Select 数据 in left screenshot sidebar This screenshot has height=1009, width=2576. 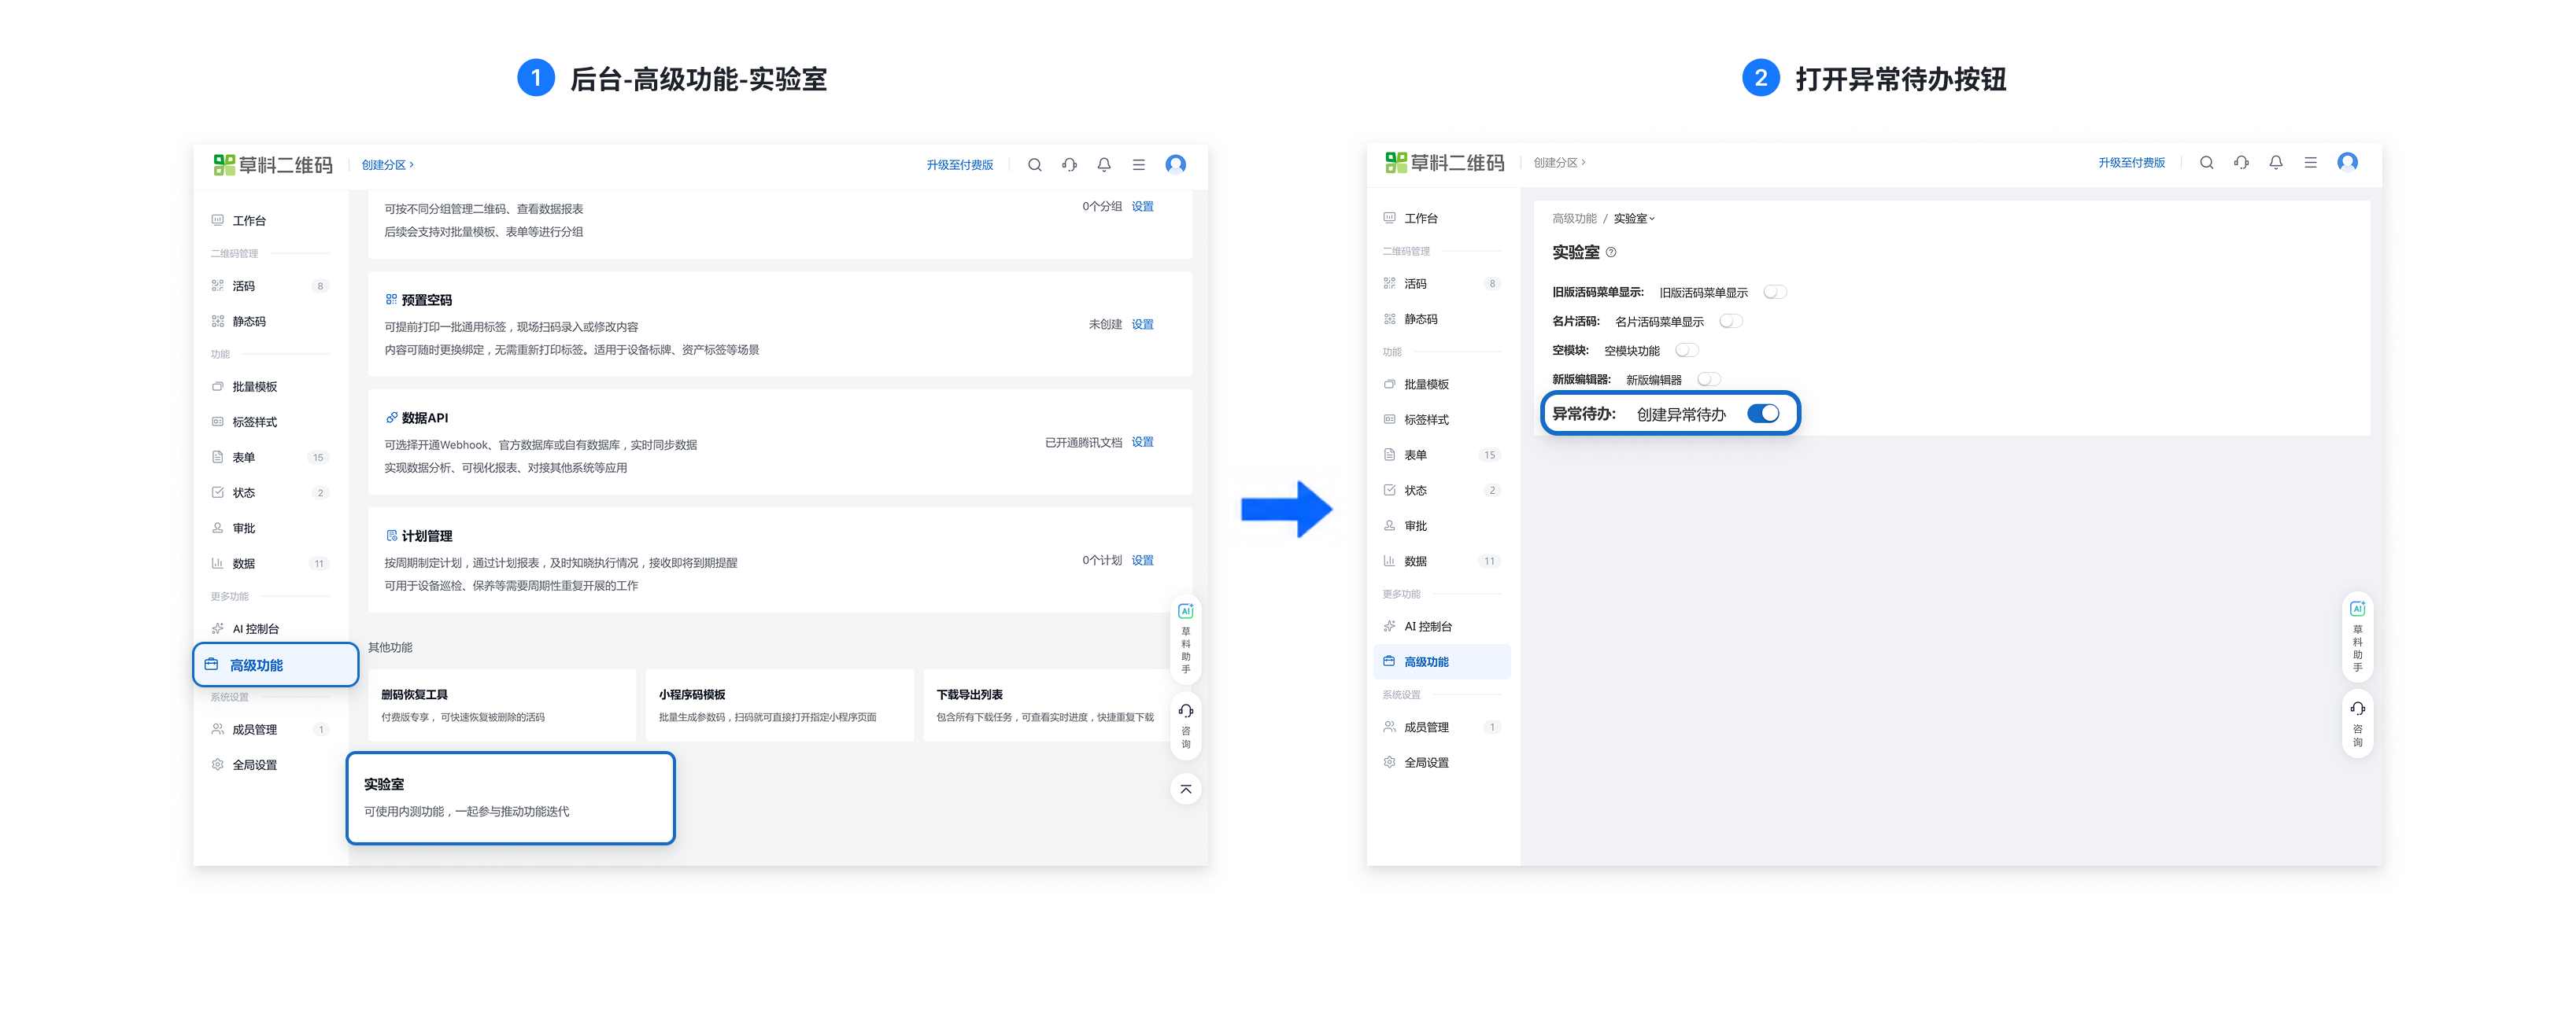tap(270, 563)
